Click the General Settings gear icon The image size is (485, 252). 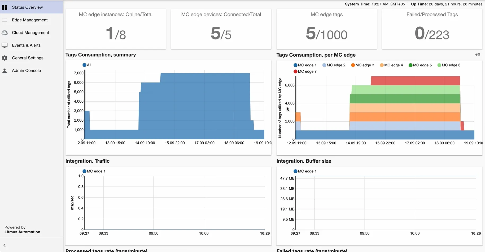pyautogui.click(x=5, y=58)
